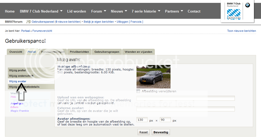The image size is (261, 138).
Task: Click the Wijzig avatar heading
Action: pyautogui.click(x=69, y=60)
